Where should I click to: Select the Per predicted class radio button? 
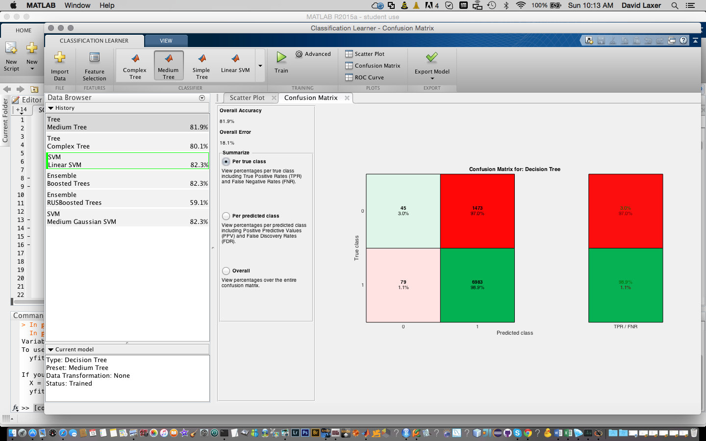[x=226, y=216]
